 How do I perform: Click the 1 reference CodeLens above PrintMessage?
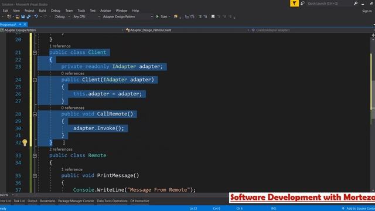(71, 169)
